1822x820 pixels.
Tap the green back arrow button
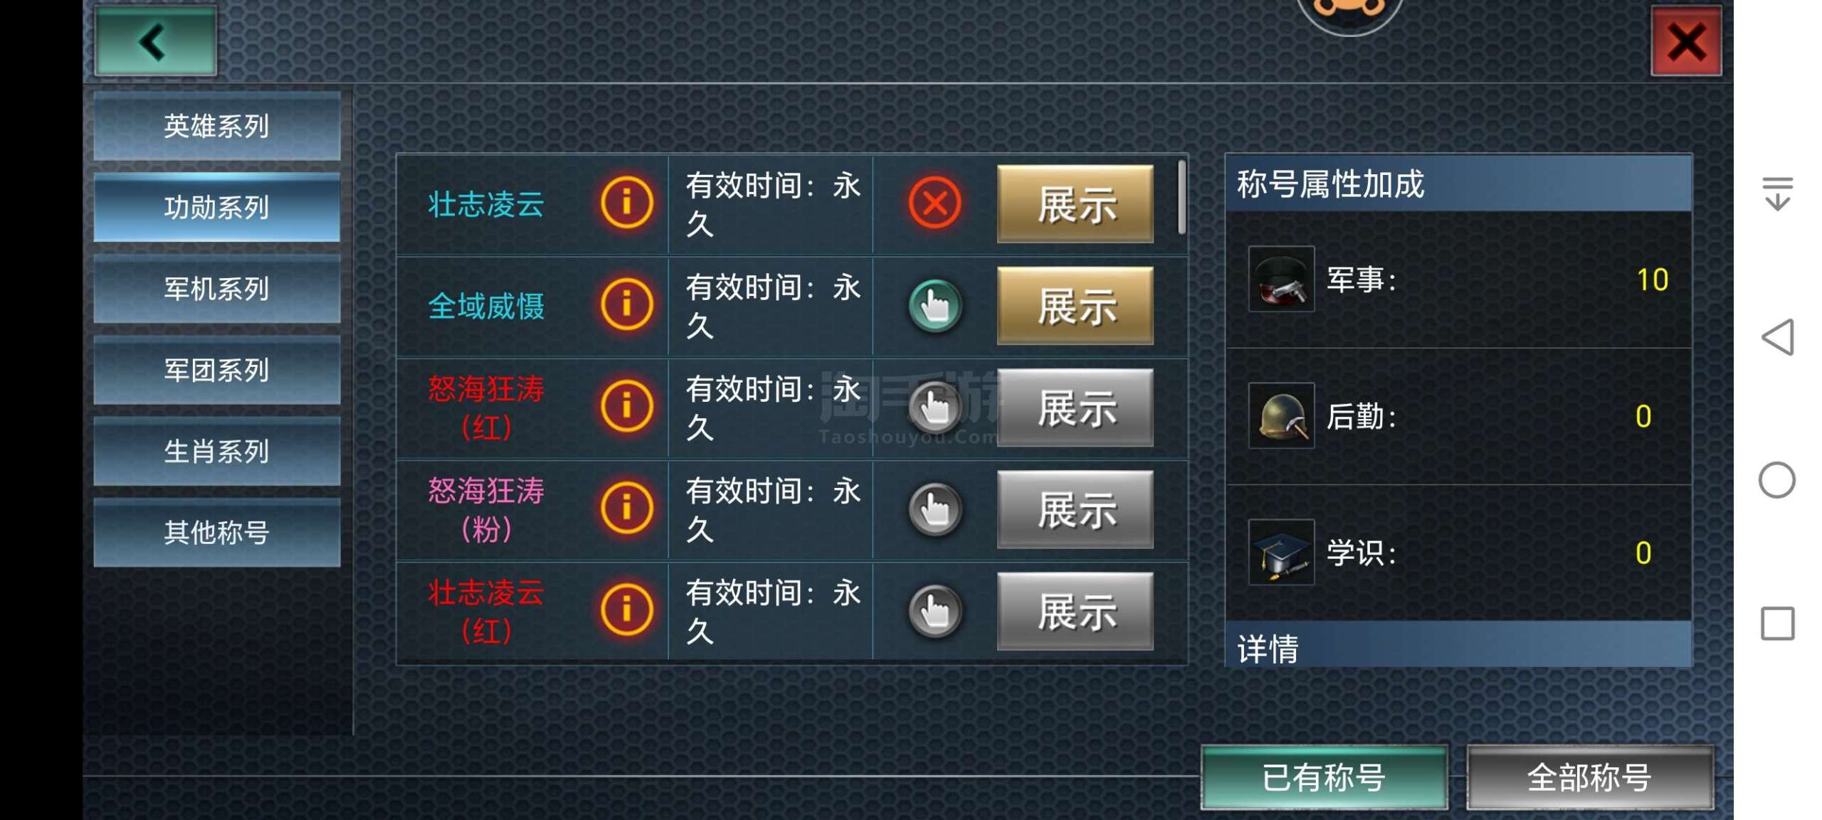(156, 41)
